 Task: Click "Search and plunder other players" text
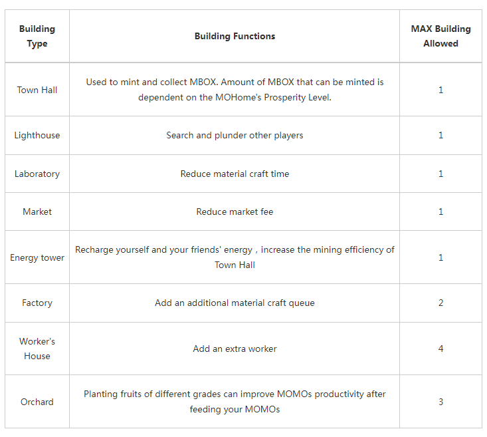point(235,135)
